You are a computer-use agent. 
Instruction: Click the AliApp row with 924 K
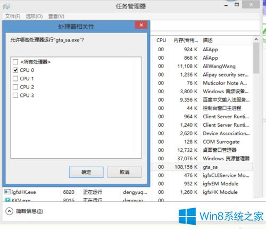point(202,50)
